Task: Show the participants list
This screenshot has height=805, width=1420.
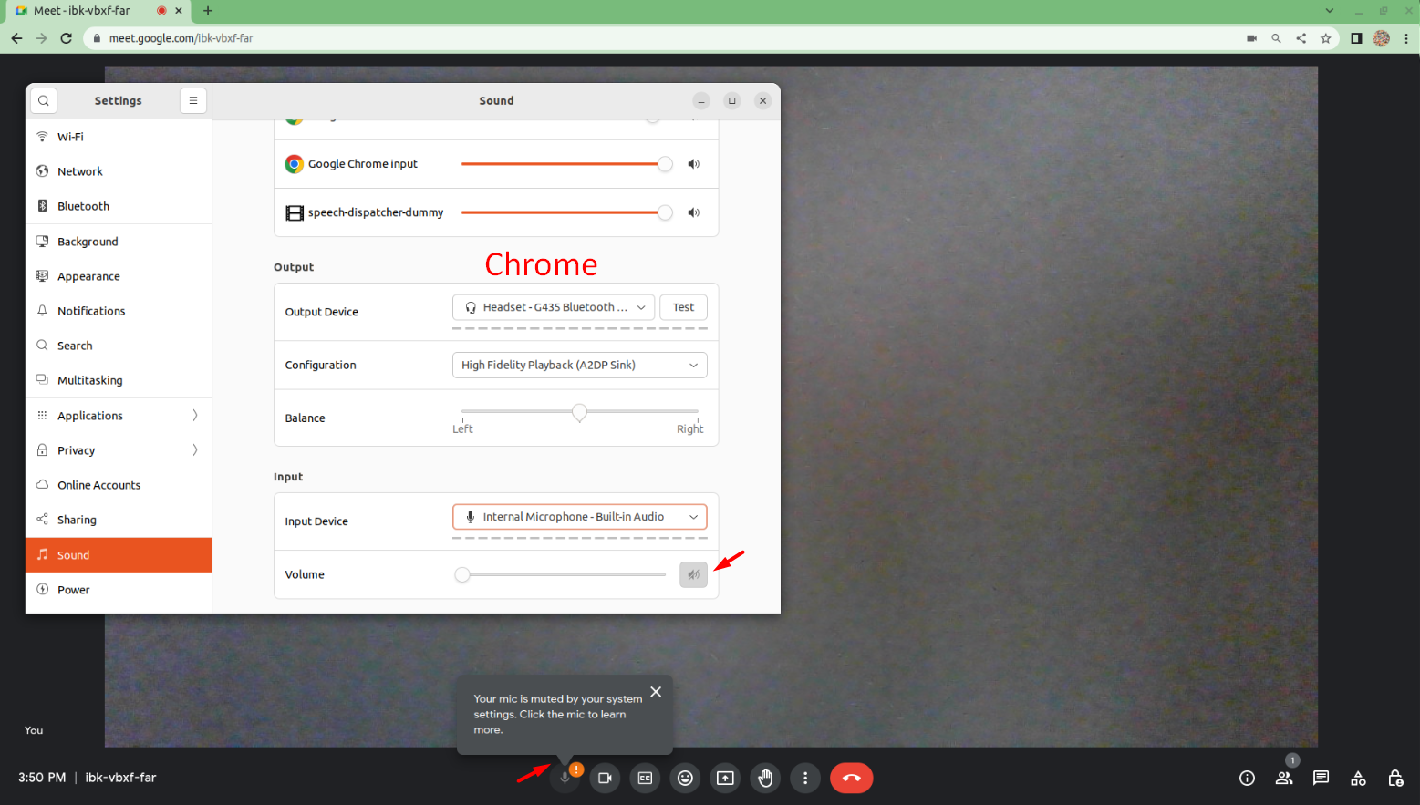Action: (x=1284, y=778)
